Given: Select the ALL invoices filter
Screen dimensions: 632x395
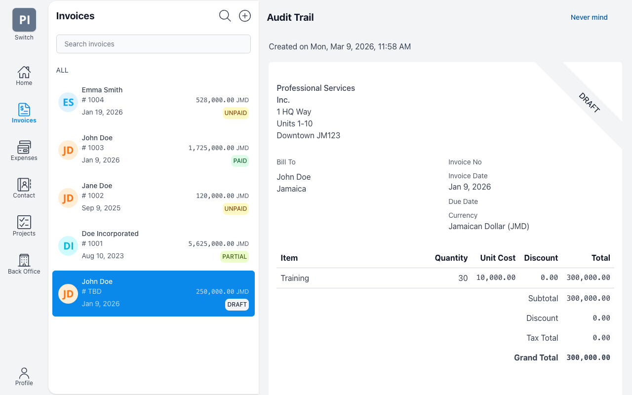Looking at the screenshot, I should pos(62,70).
